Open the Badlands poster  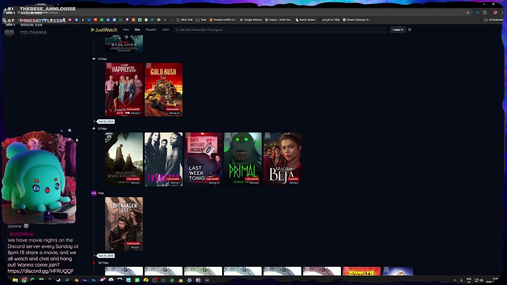(124, 44)
